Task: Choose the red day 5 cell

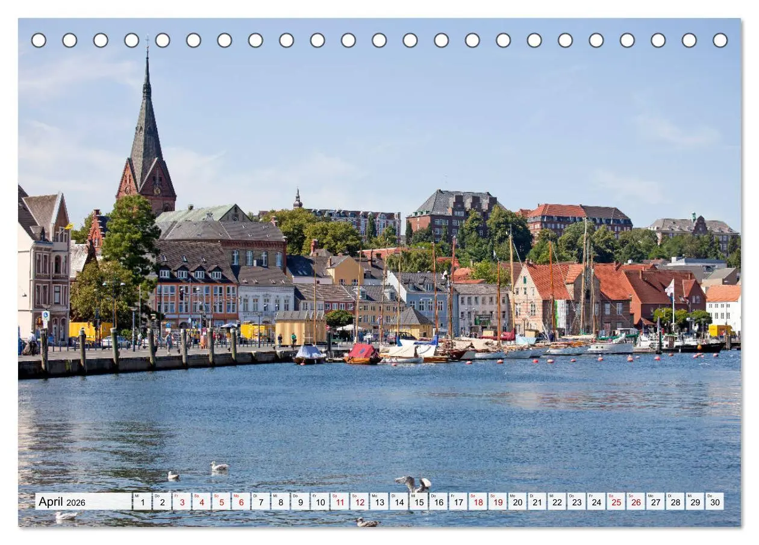Action: click(221, 502)
